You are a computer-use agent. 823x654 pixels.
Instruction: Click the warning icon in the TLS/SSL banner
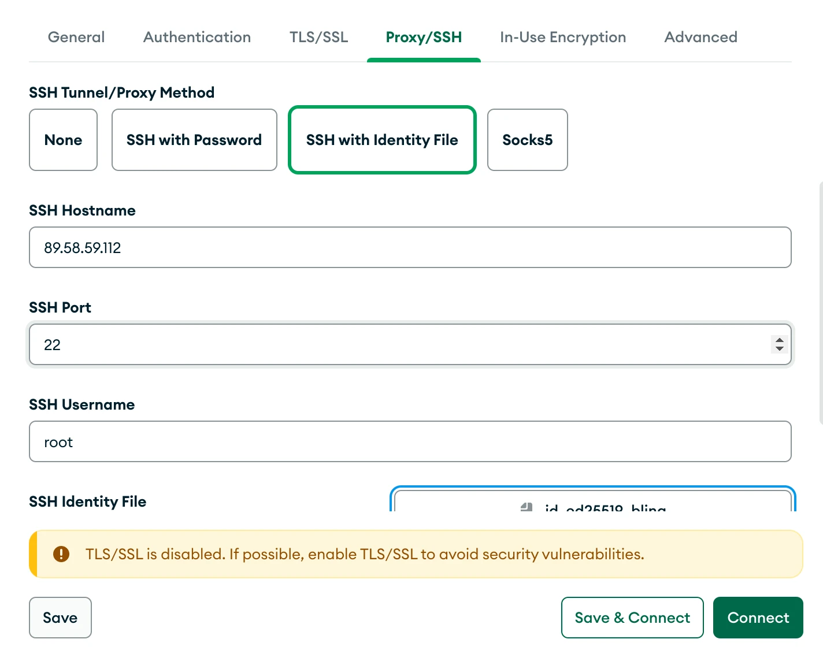tap(61, 553)
